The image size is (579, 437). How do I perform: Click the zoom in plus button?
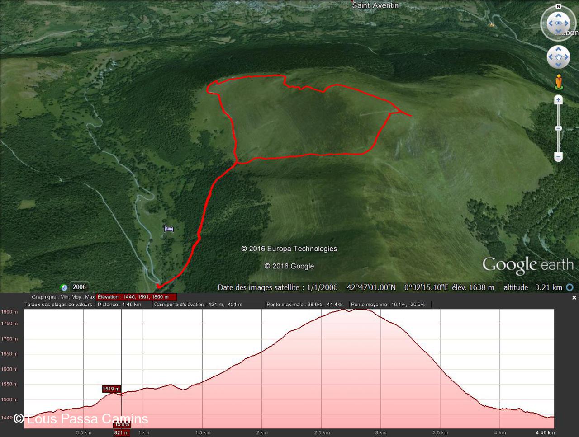tap(559, 100)
